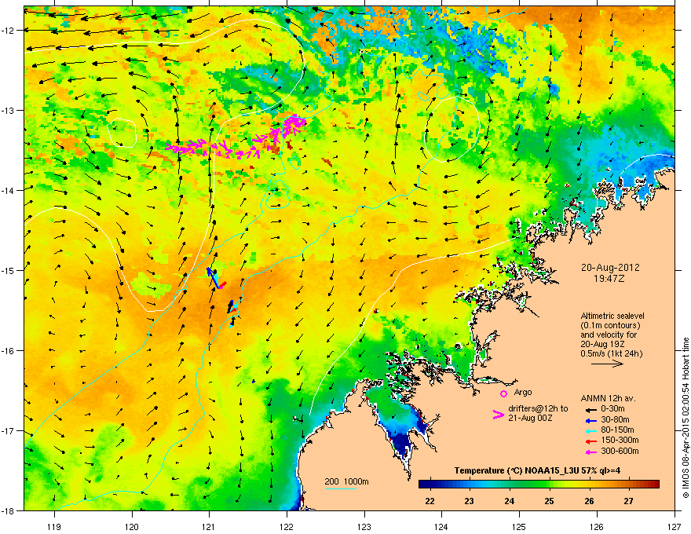
Task: Click the IMOS copyright timestamp on right edge
Action: point(686,418)
